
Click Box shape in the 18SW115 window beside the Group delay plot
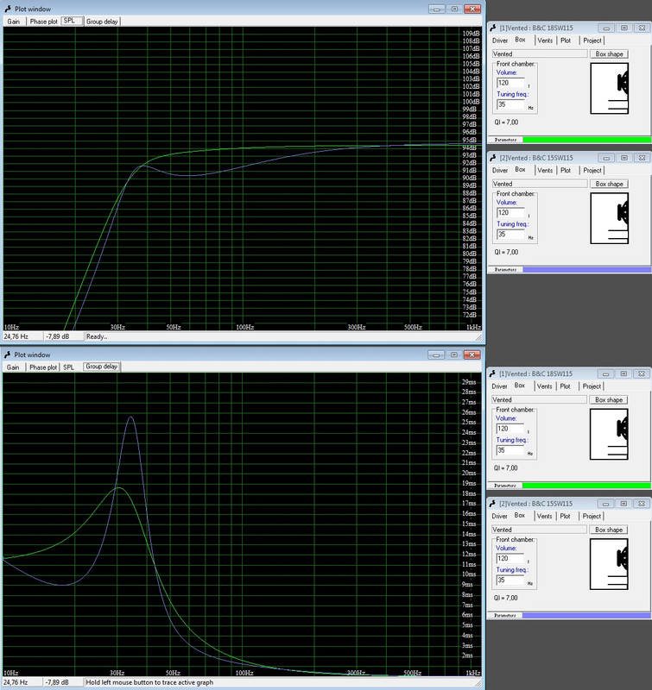pyautogui.click(x=608, y=399)
